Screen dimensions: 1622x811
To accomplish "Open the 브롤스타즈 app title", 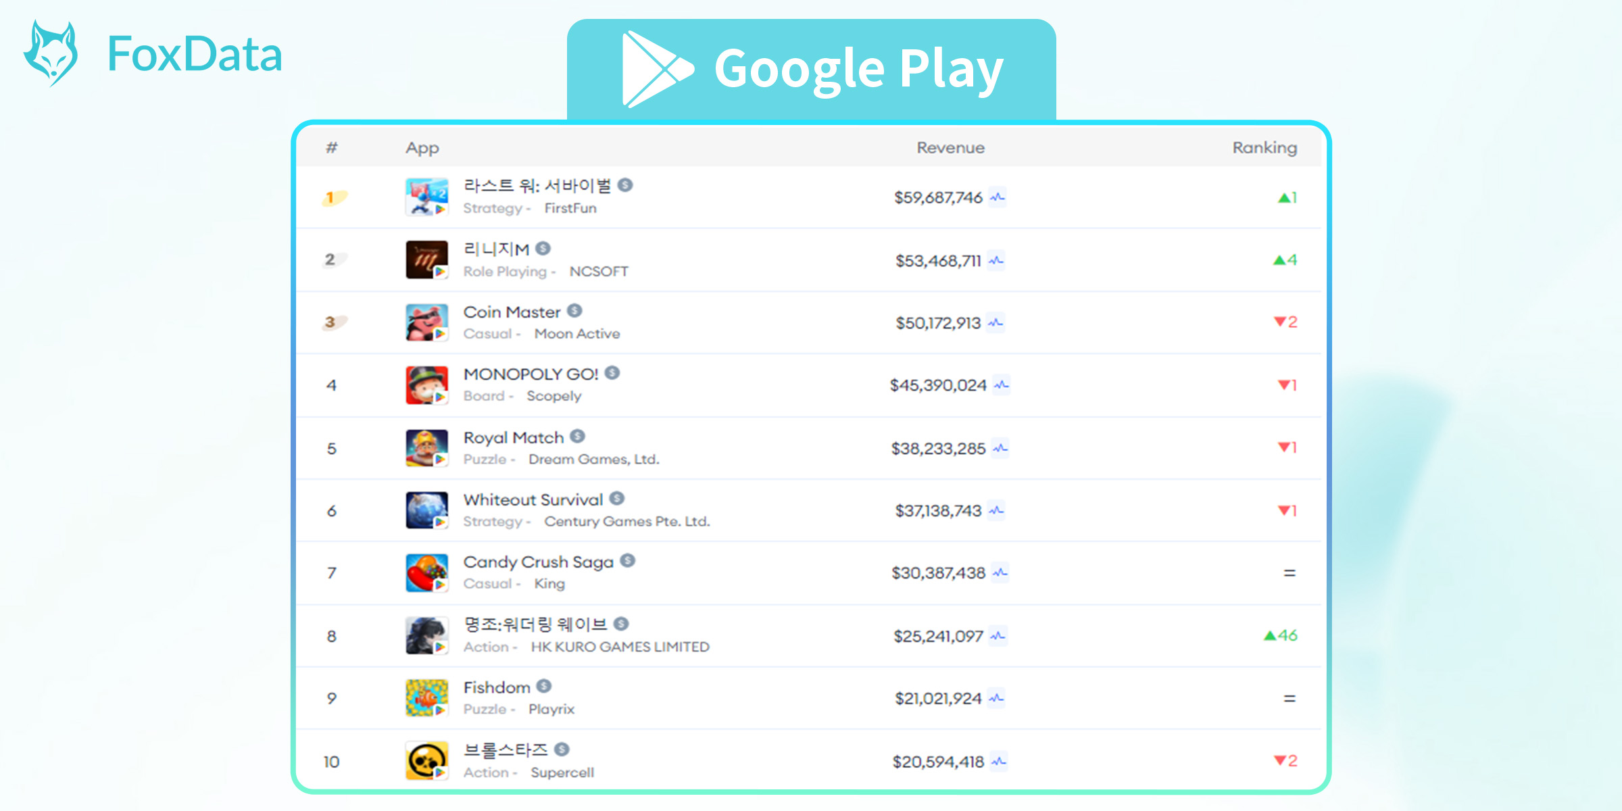I will 505,750.
